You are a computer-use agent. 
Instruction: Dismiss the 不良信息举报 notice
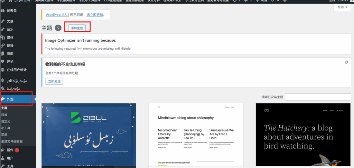(x=346, y=62)
